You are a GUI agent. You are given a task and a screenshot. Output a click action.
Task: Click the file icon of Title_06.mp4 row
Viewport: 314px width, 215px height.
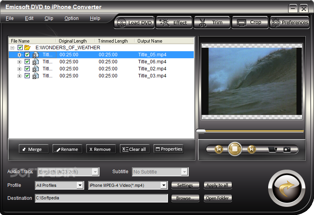coord(36,62)
